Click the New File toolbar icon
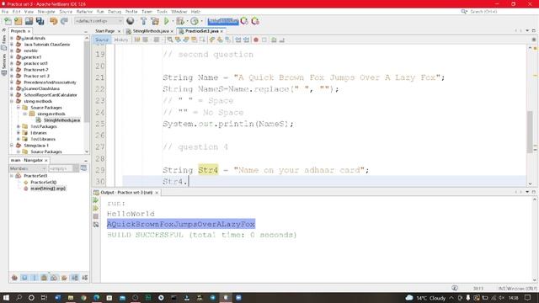 click(x=8, y=21)
